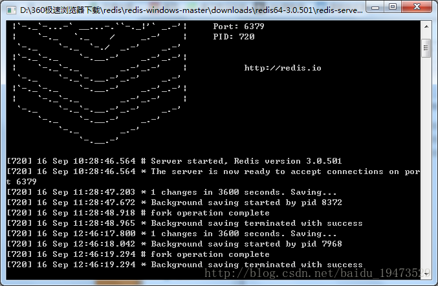Select the 11:28:47.203 '1 changes in 3600 seconds' line
The width and height of the screenshot is (438, 286).
point(171,192)
